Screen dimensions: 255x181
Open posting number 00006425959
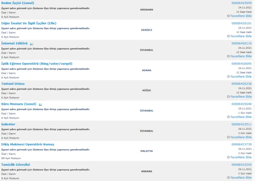[241, 3]
